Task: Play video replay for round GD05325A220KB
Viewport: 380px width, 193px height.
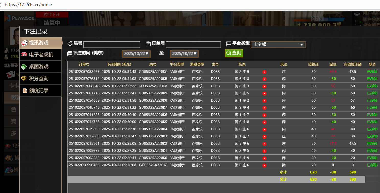Action: point(264,79)
